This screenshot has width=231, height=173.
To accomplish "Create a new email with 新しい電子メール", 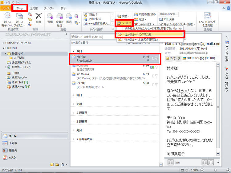I will click(7, 20).
